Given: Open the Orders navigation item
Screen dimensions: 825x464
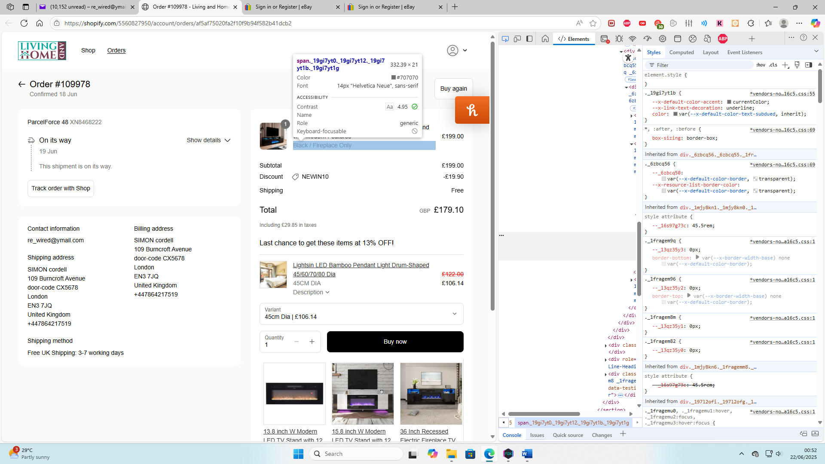Looking at the screenshot, I should 116,50.
